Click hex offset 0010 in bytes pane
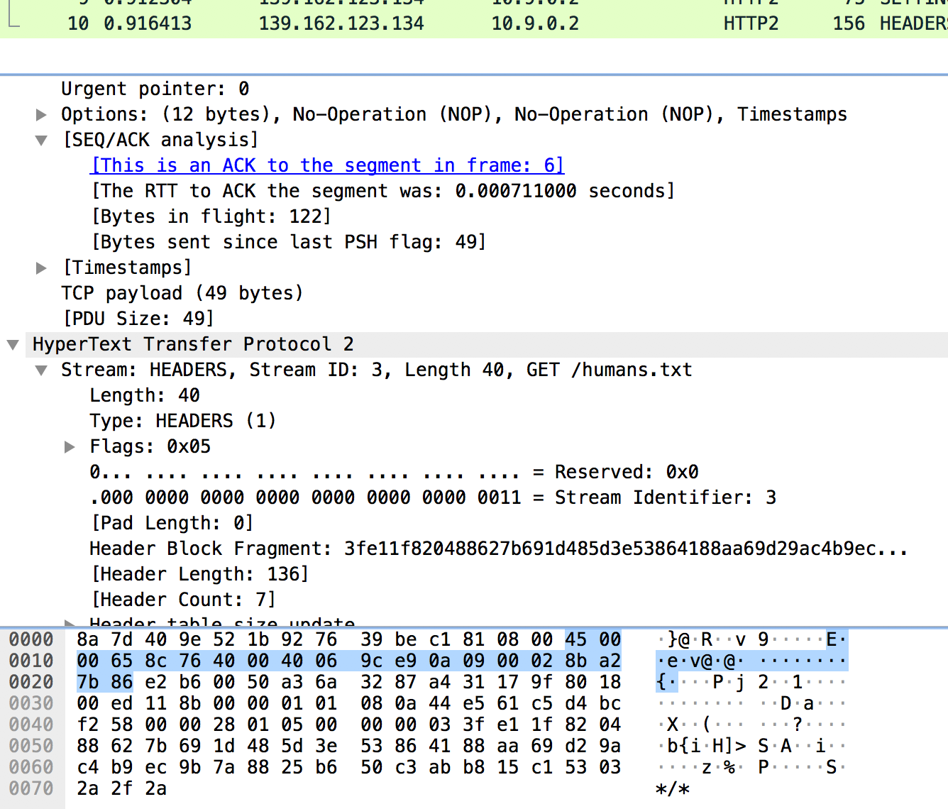 coord(31,661)
